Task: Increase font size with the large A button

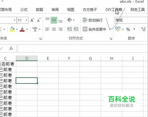Action: click(32, 20)
